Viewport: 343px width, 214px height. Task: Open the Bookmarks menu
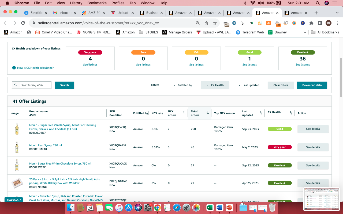[97, 3]
